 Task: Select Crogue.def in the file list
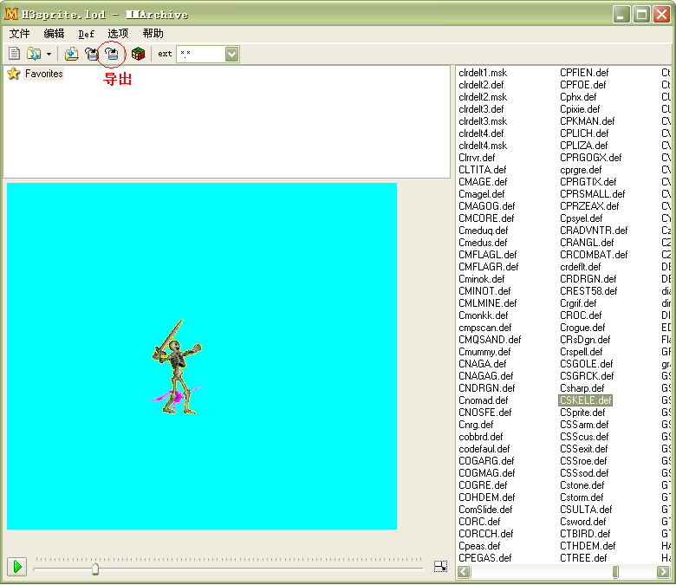coord(582,328)
